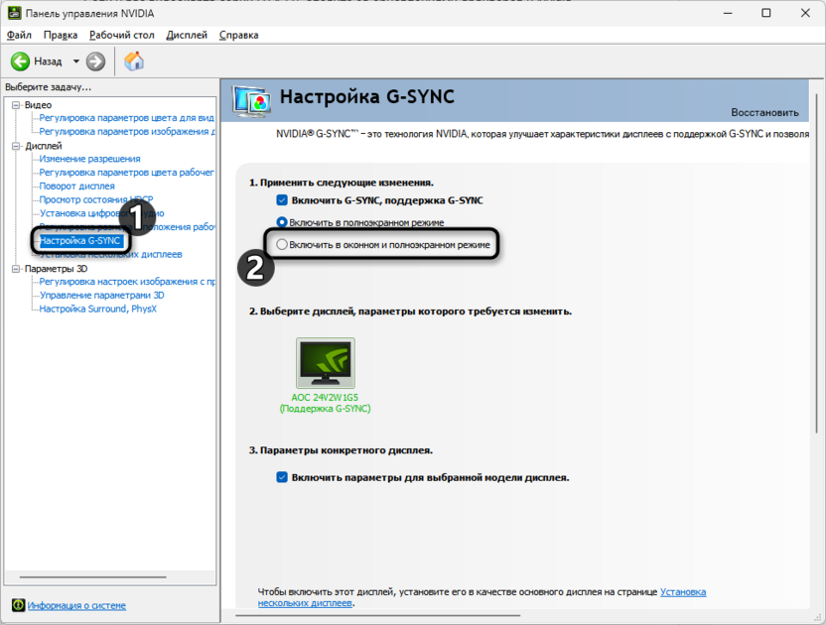826x625 pixels.
Task: Open the NVIDIA home toolbar icon
Action: click(134, 61)
